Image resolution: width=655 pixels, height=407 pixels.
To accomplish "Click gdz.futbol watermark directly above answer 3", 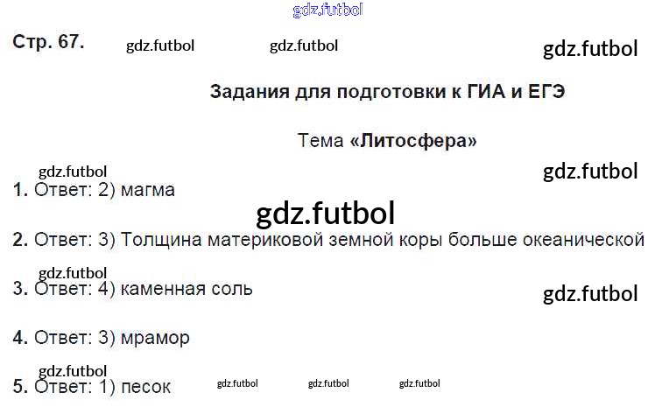I will point(73,272).
